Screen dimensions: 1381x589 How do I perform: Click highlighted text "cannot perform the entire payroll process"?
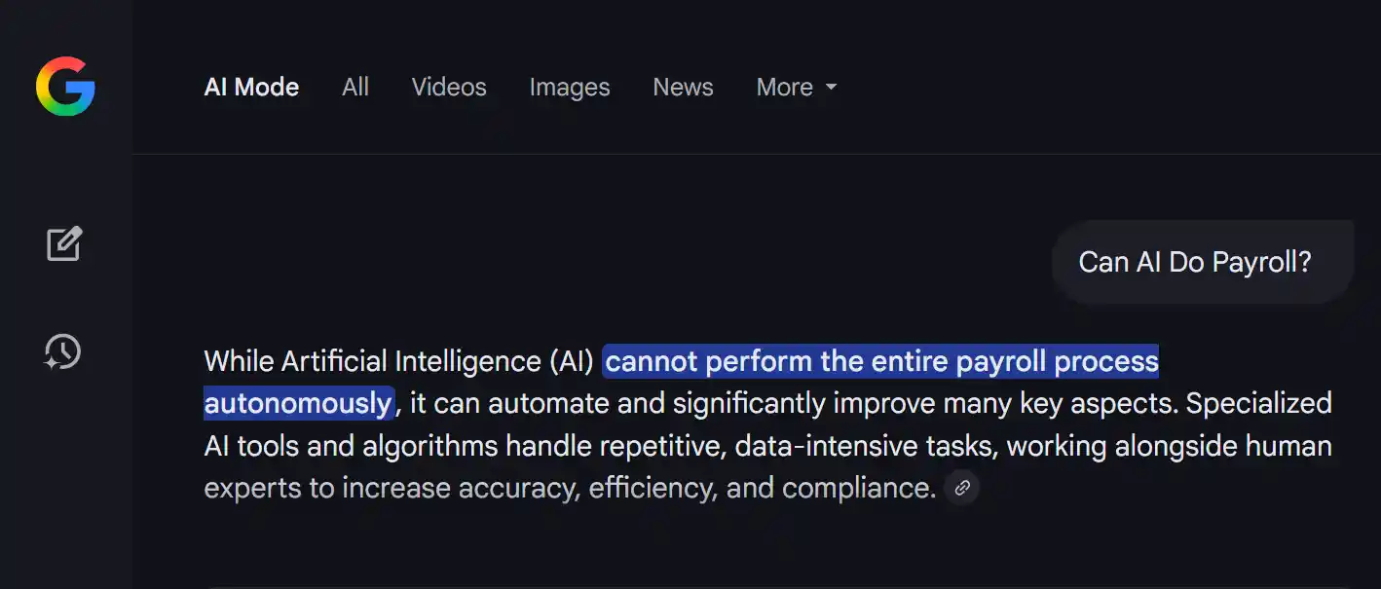pos(881,361)
